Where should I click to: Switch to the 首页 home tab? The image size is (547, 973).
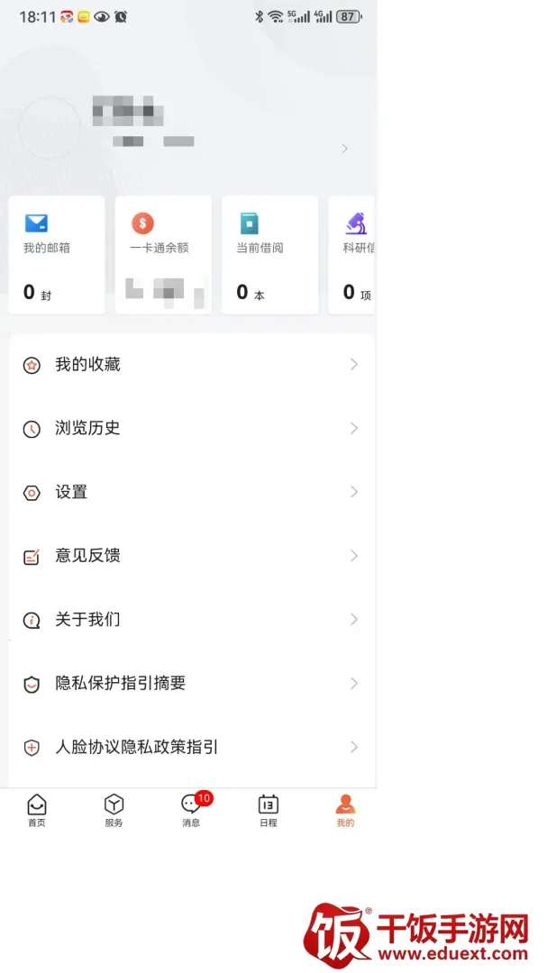coord(37,811)
